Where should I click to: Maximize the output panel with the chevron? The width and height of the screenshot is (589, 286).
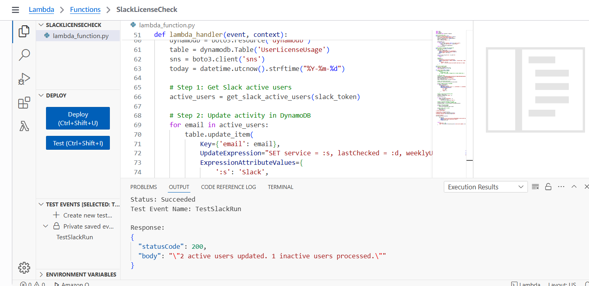pos(574,187)
